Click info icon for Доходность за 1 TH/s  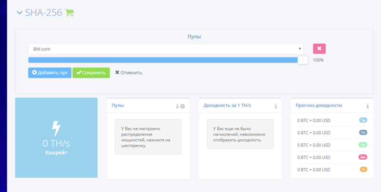click(x=276, y=106)
